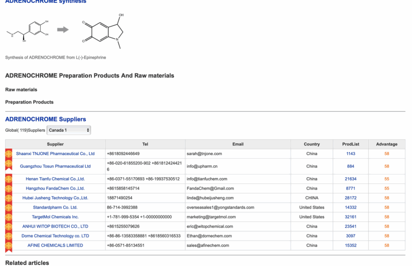
Task: Click the Tel column header
Action: (145, 144)
